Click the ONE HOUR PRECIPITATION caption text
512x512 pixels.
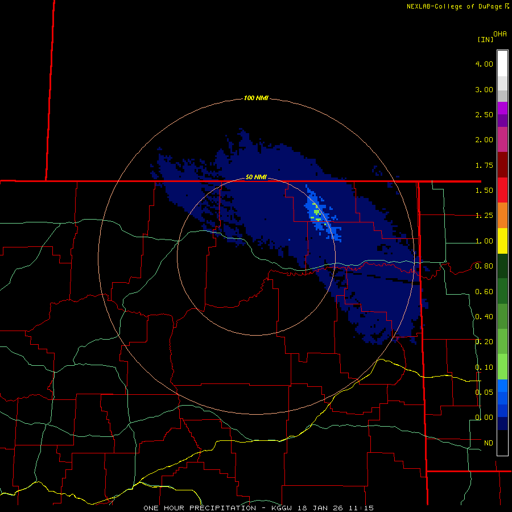[x=200, y=508]
